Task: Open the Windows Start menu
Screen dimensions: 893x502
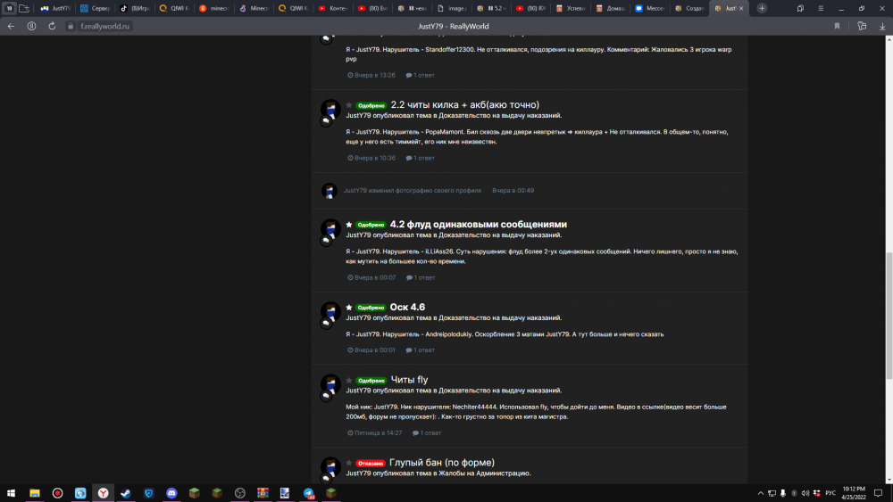Action: [11, 493]
